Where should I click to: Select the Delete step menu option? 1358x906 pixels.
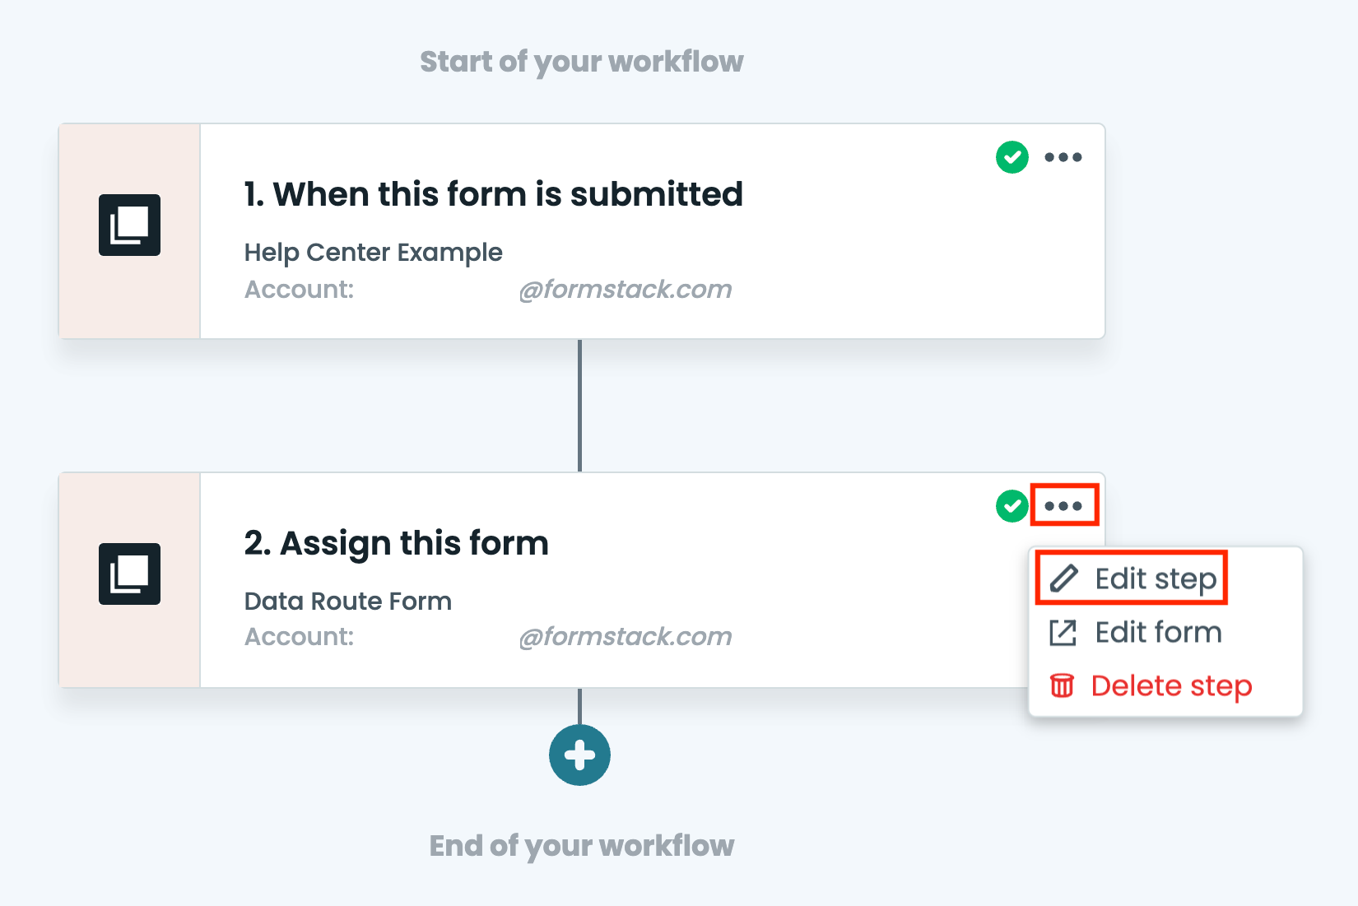(x=1170, y=686)
